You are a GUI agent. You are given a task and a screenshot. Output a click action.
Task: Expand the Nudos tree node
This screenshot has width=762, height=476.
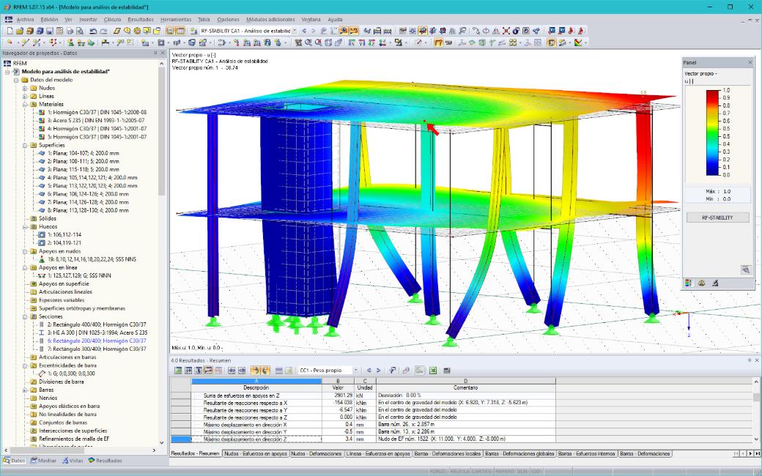coord(25,88)
